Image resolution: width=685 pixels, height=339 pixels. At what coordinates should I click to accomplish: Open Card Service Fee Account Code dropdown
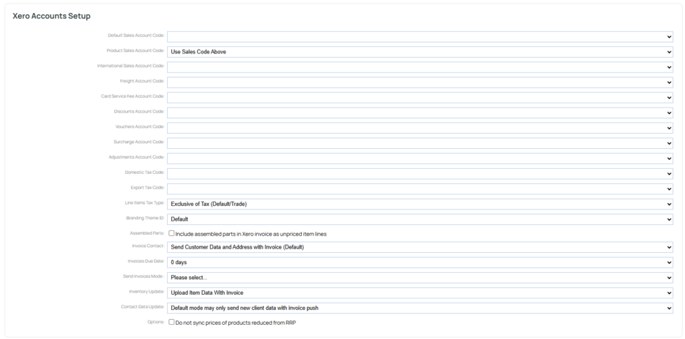420,98
